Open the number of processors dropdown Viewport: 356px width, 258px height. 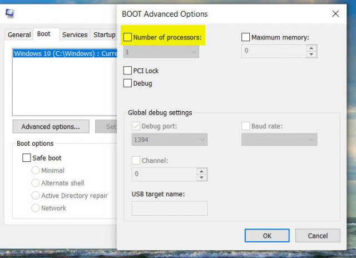click(x=161, y=52)
